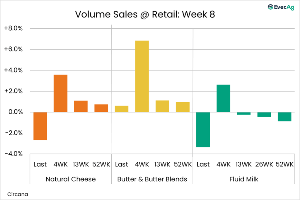Click the Butter & Butter Blends label

click(x=152, y=179)
